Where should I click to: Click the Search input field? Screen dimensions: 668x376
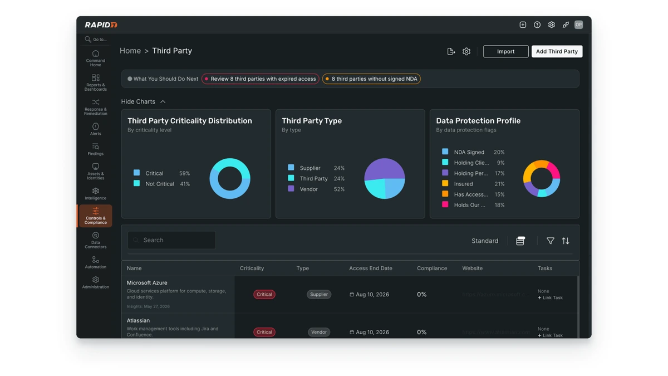pos(171,240)
